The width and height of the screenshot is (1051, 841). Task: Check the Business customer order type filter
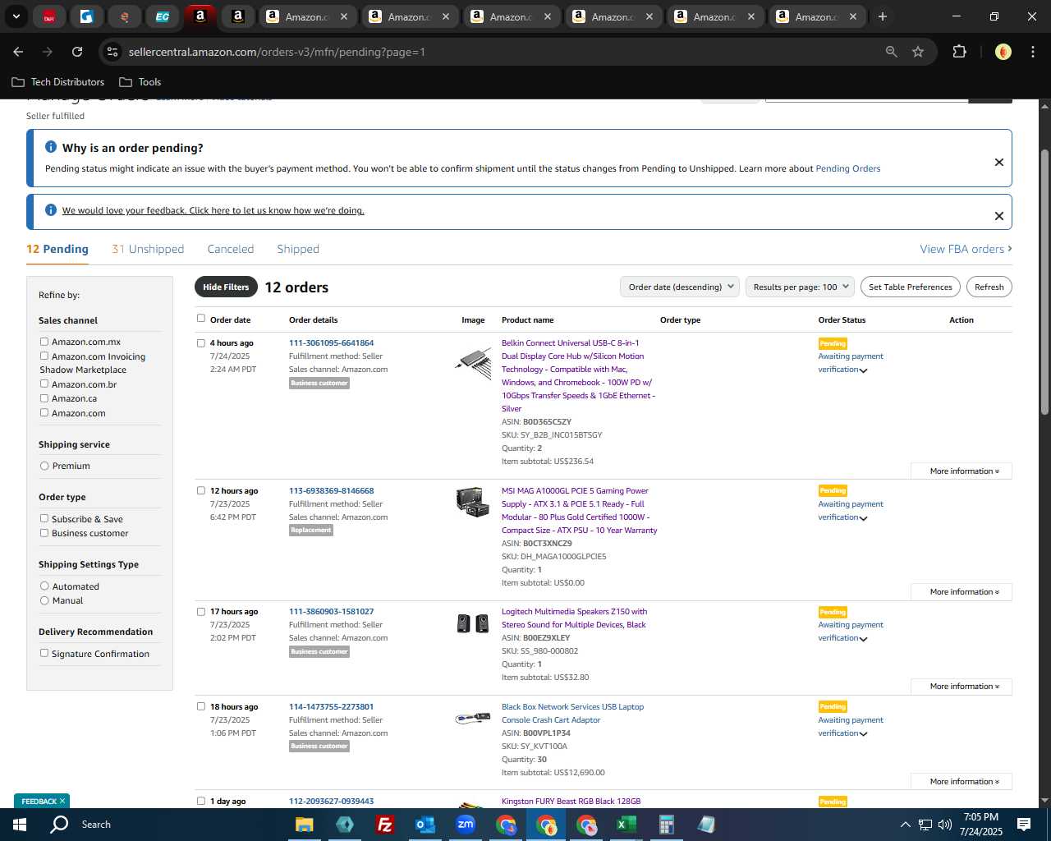[x=44, y=533]
